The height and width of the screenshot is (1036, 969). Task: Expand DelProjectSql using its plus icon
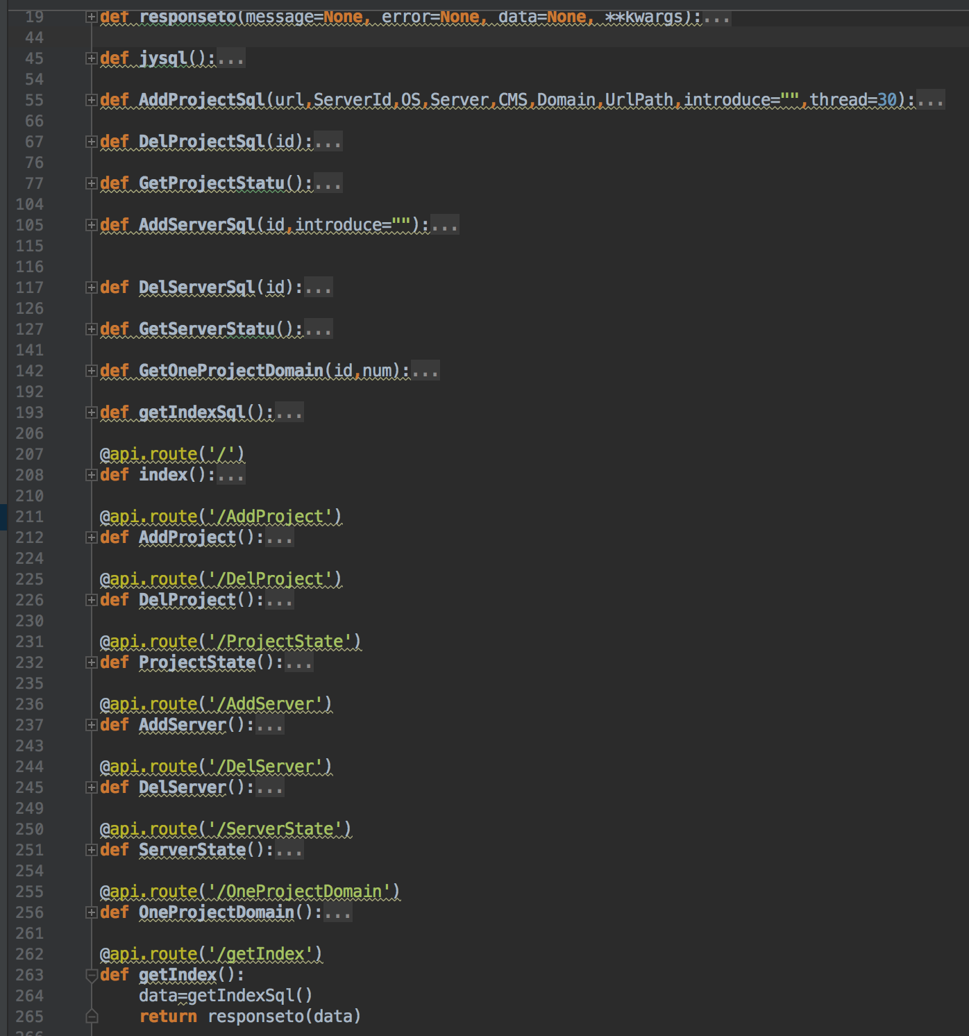coord(91,142)
